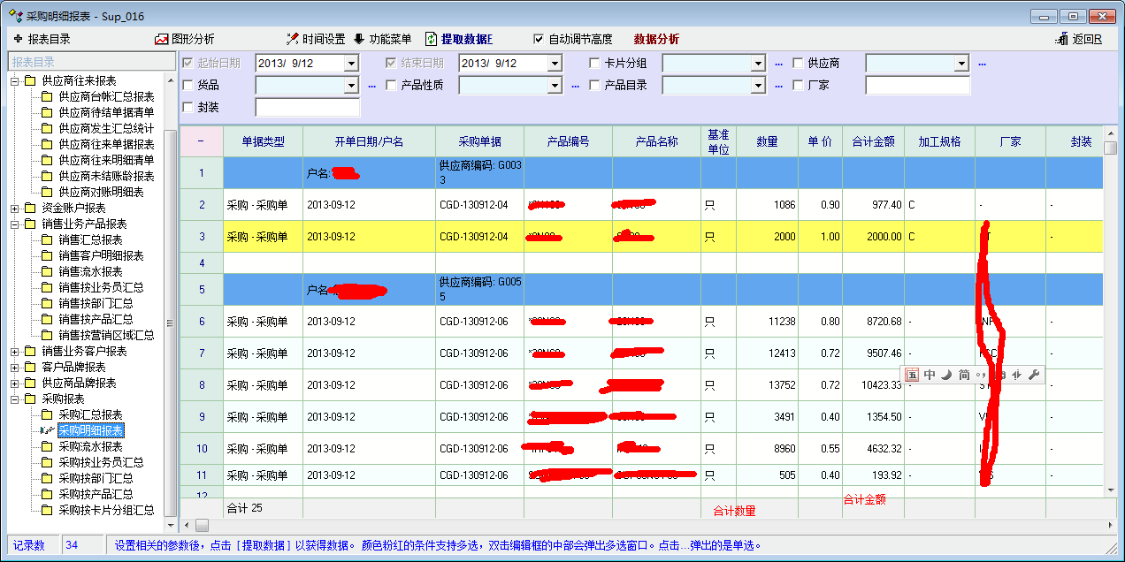Image resolution: width=1125 pixels, height=562 pixels.
Task: Click the 合计金额 column header
Action: tap(873, 141)
